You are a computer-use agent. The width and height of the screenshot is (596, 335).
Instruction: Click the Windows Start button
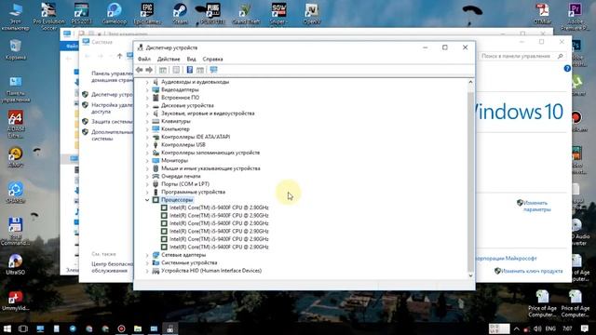7,328
